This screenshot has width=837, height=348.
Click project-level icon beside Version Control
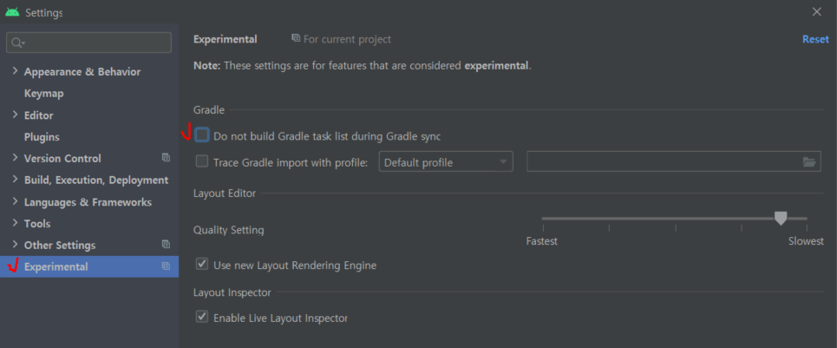(166, 158)
